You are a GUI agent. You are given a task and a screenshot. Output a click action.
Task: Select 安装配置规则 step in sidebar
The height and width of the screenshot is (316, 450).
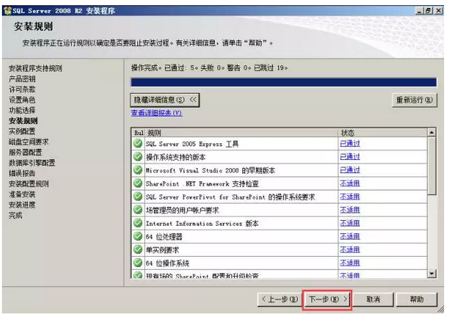[x=29, y=183]
